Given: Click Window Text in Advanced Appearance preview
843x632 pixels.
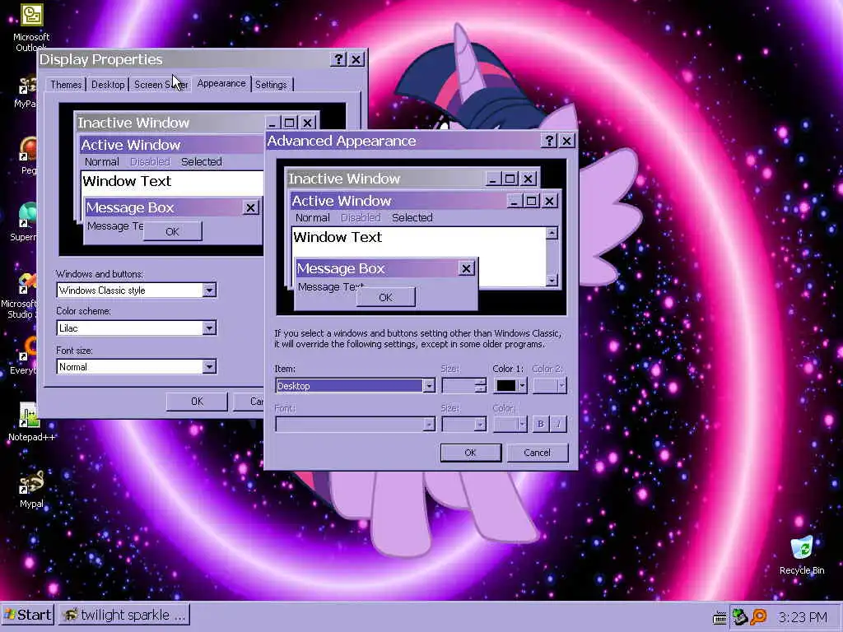Looking at the screenshot, I should coord(338,237).
